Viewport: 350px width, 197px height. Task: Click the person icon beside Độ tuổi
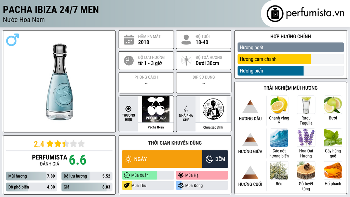(x=186, y=40)
